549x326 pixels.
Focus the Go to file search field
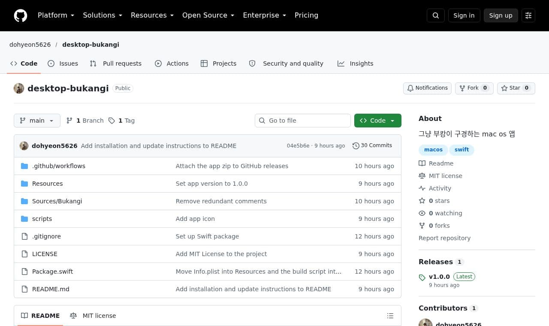[x=303, y=121]
